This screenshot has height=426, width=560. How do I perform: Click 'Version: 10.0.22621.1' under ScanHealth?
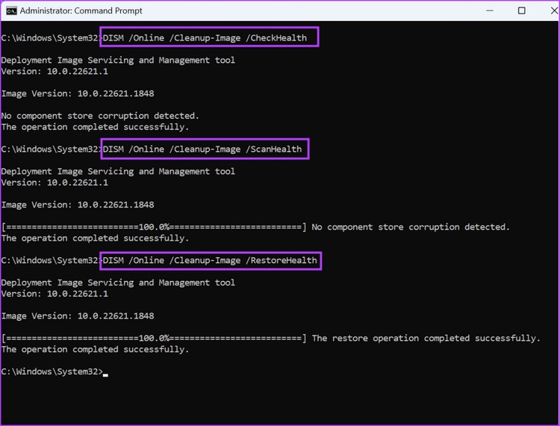[x=55, y=182]
